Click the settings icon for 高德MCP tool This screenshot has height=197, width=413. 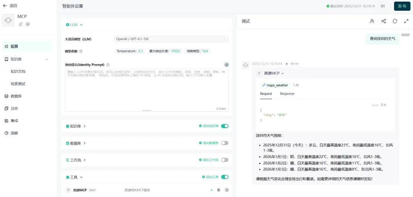(x=219, y=190)
